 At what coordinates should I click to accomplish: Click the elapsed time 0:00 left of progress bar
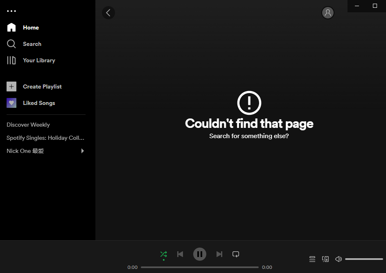coord(133,267)
